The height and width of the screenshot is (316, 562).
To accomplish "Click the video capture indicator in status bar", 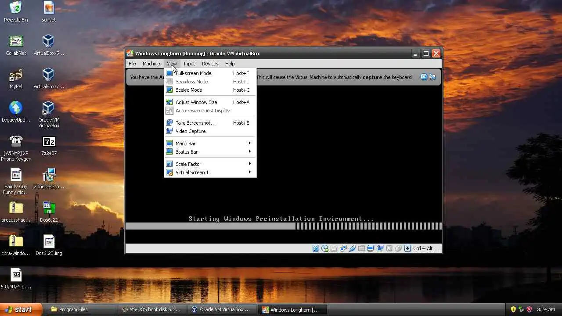I will click(380, 248).
